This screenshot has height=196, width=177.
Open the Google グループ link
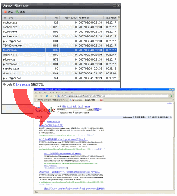pos(80,106)
